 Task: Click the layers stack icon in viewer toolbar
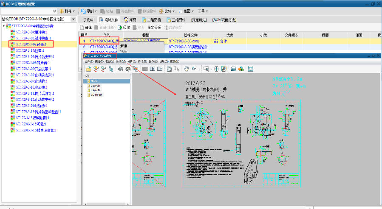tap(234, 69)
